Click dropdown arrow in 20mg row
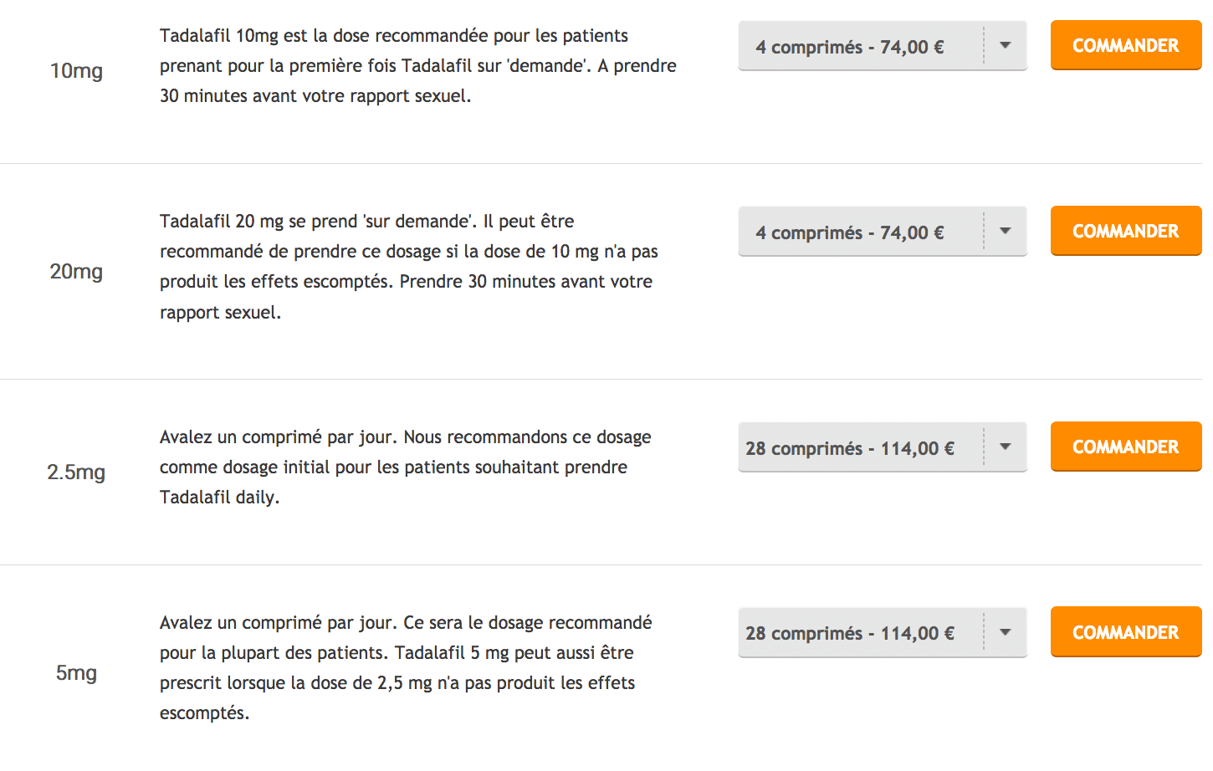Screen dimensions: 1213x771 1006,232
